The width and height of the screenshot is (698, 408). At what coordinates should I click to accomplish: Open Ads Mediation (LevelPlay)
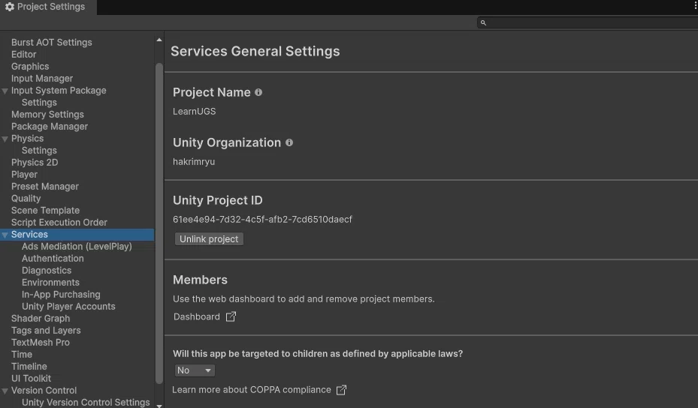(77, 246)
